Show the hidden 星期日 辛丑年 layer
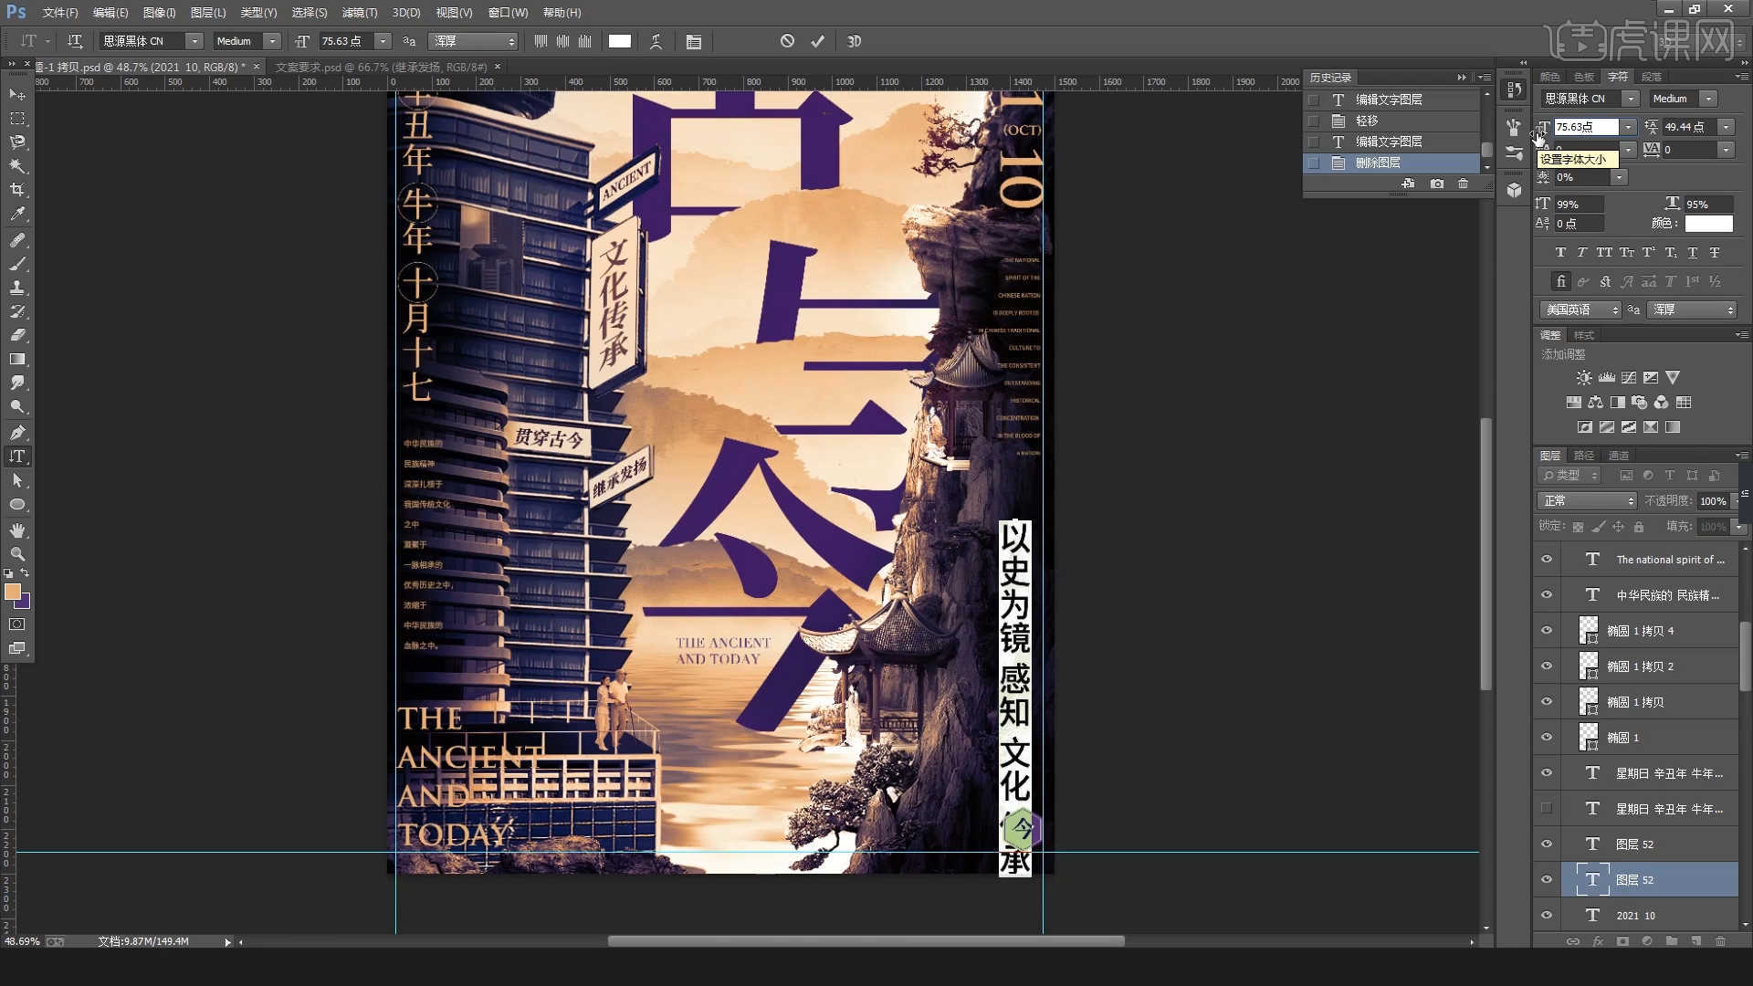This screenshot has height=986, width=1753. pos(1545,808)
